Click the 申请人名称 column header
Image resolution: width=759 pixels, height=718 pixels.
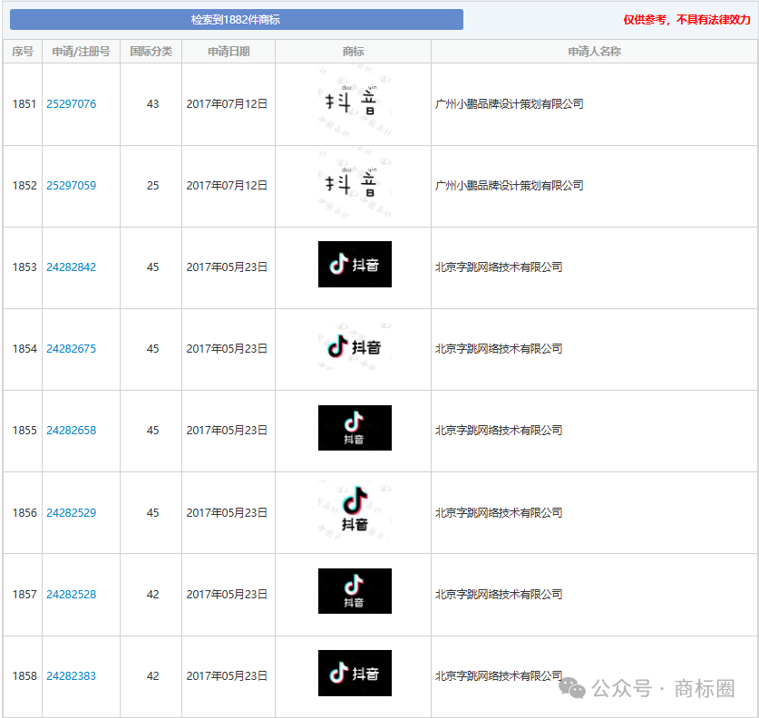click(595, 52)
